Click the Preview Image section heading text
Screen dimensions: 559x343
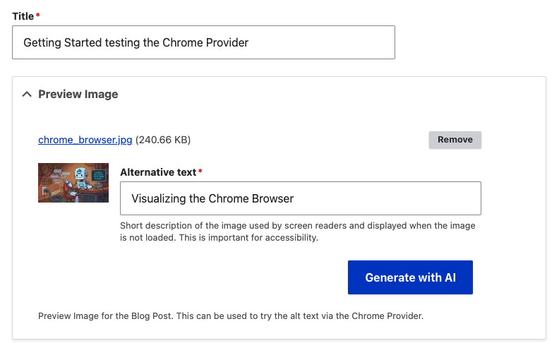point(78,95)
